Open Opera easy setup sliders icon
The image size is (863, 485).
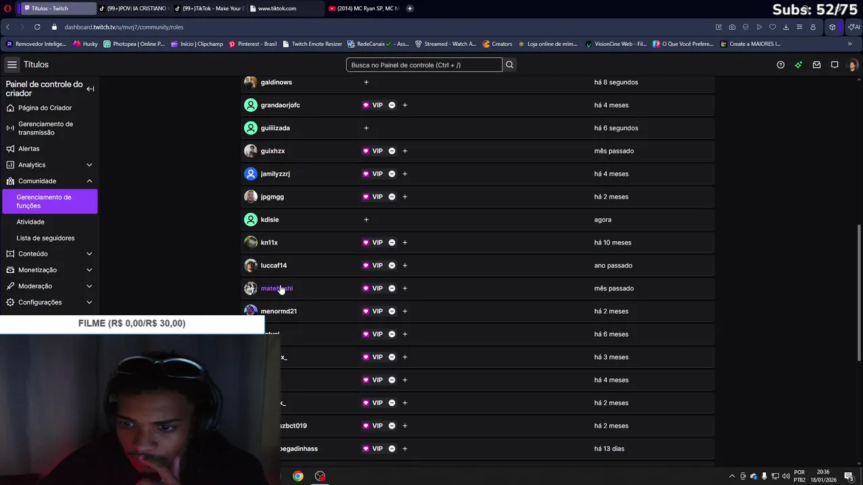tap(800, 27)
